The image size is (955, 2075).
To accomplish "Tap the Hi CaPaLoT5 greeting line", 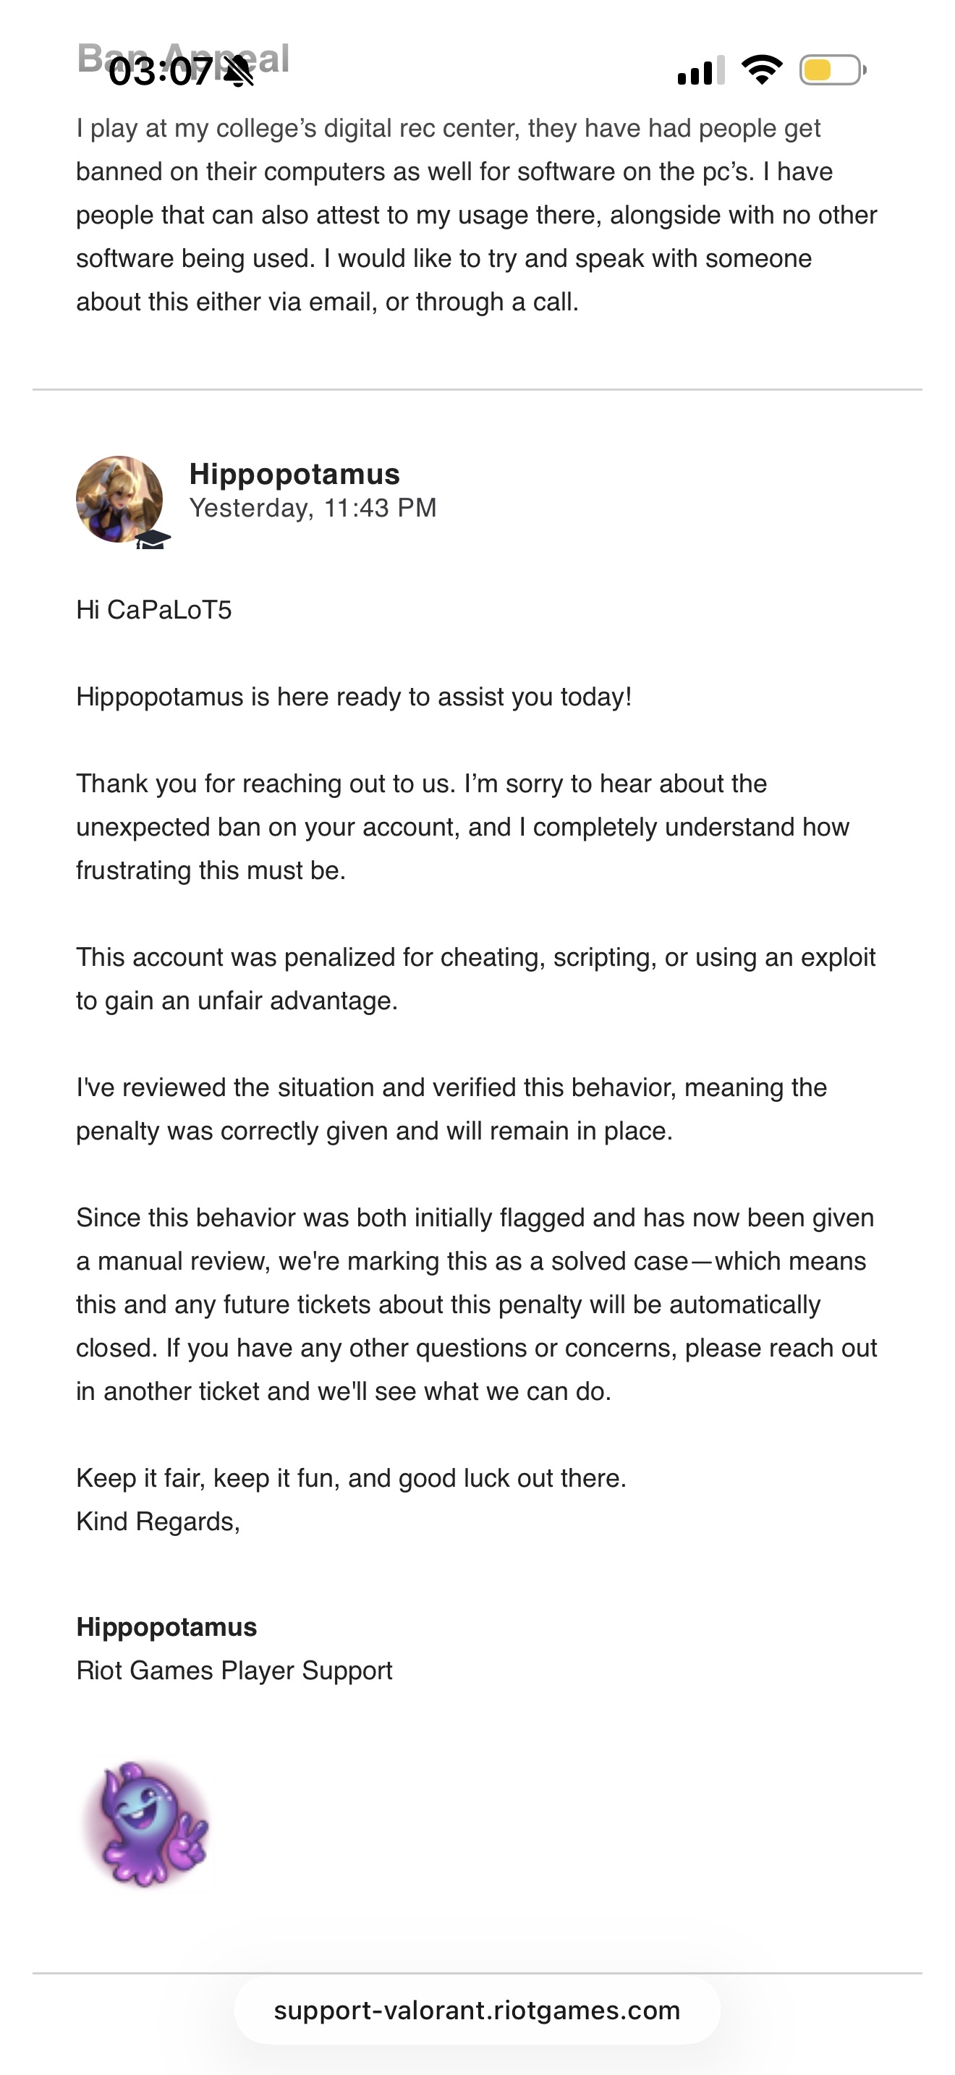I will point(154,610).
